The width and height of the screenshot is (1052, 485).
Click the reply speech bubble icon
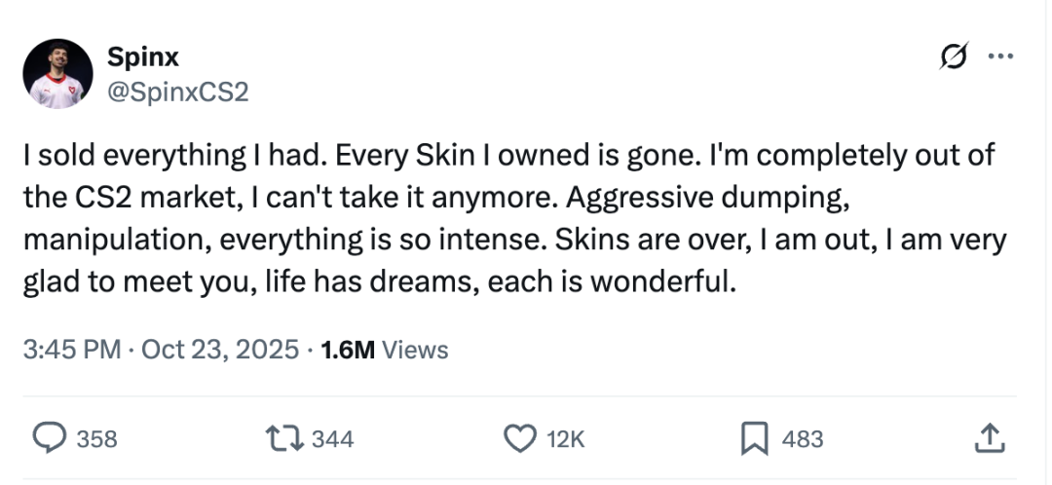47,439
